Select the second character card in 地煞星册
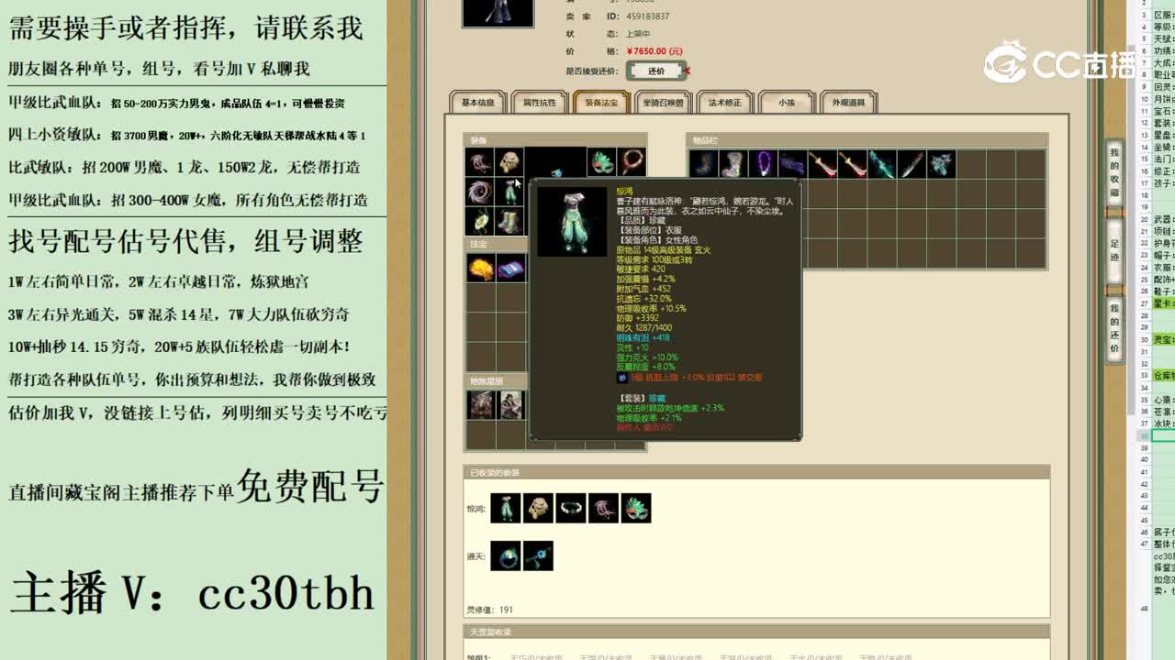Screen dimensions: 1175x660 click(x=511, y=405)
